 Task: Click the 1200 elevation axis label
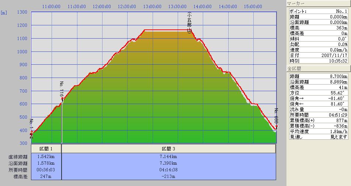click(x=22, y=25)
